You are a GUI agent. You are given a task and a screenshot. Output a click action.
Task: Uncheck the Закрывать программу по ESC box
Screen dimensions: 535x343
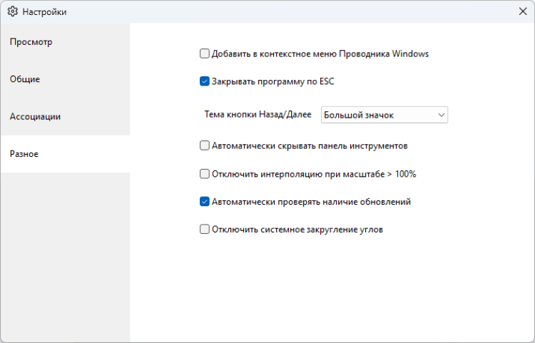(205, 81)
